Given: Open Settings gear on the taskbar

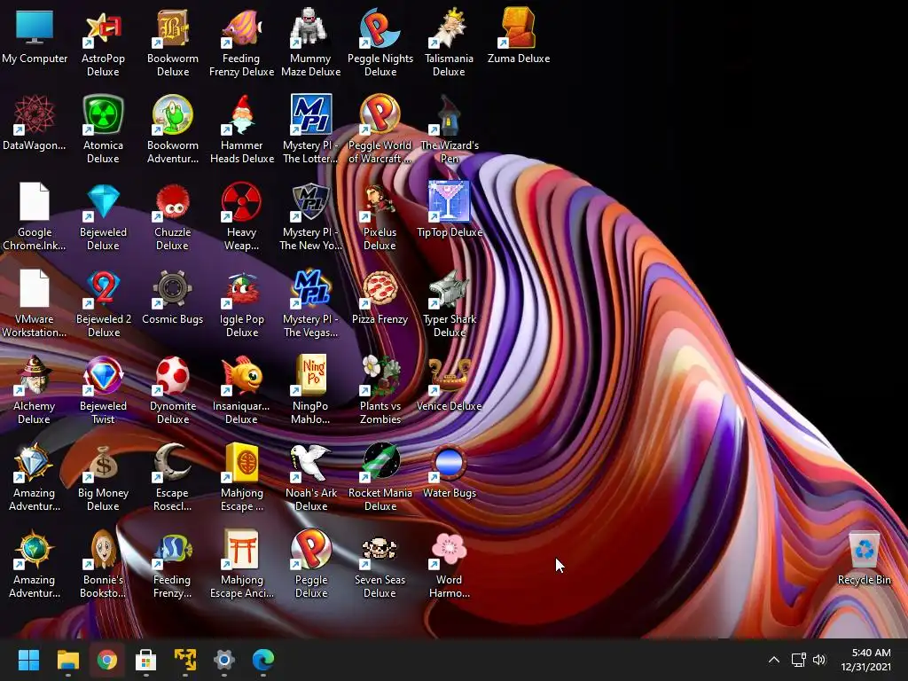Looking at the screenshot, I should [x=224, y=660].
